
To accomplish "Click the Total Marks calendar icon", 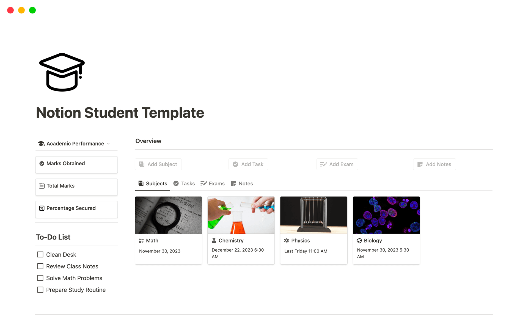I will point(42,186).
